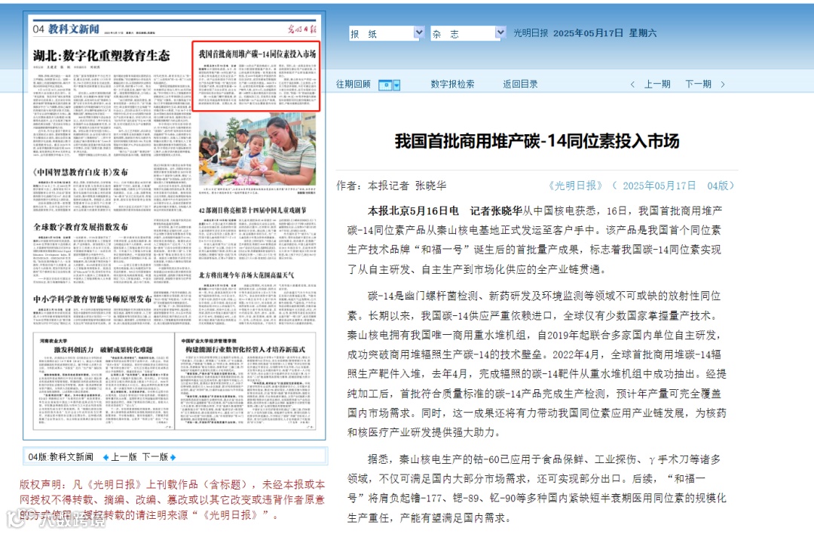Click author text 本报记者 张晓华
Viewport: 814px width, 534px height.
click(407, 186)
